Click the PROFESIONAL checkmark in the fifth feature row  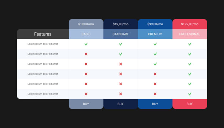190,84
